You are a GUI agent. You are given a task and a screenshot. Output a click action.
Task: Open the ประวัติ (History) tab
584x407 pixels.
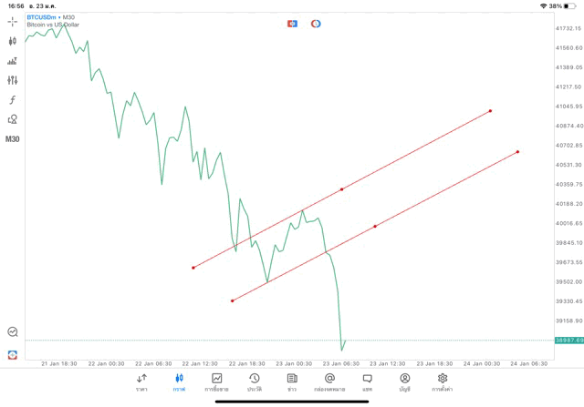254,382
